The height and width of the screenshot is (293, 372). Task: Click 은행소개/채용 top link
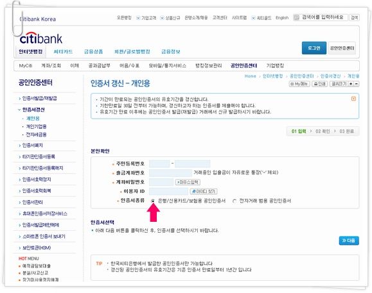coord(196,18)
